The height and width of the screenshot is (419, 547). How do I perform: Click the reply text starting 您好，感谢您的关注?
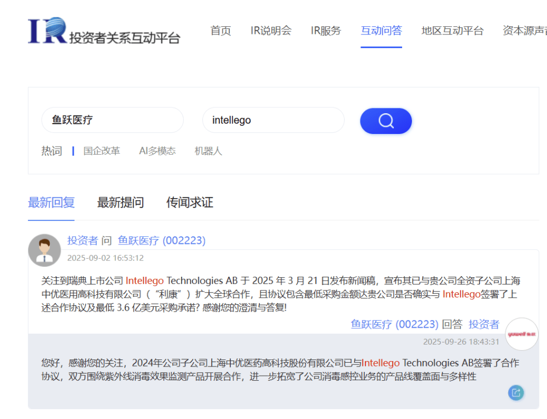pos(280,369)
